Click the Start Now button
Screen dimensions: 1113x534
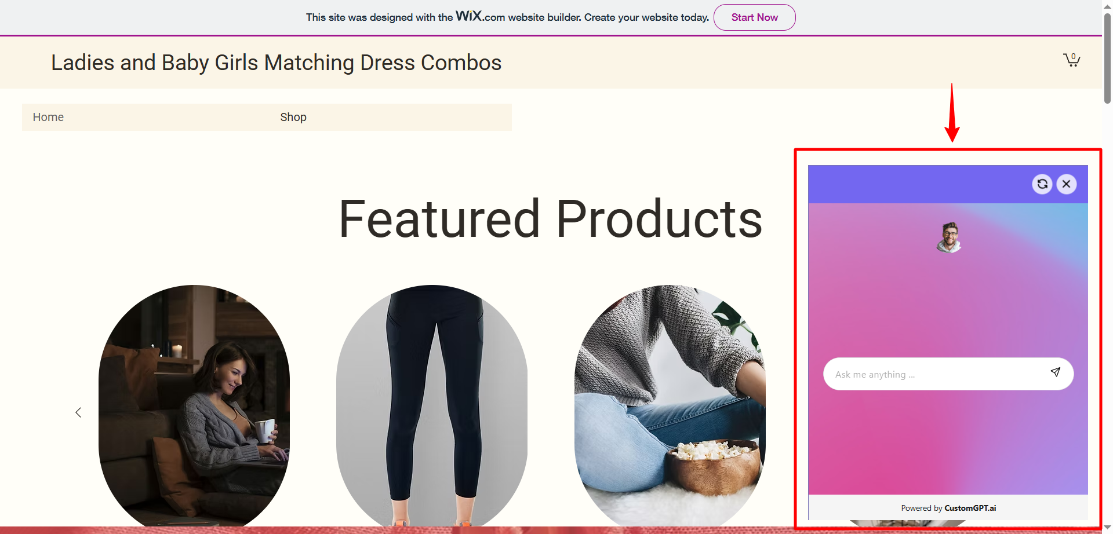click(x=754, y=17)
